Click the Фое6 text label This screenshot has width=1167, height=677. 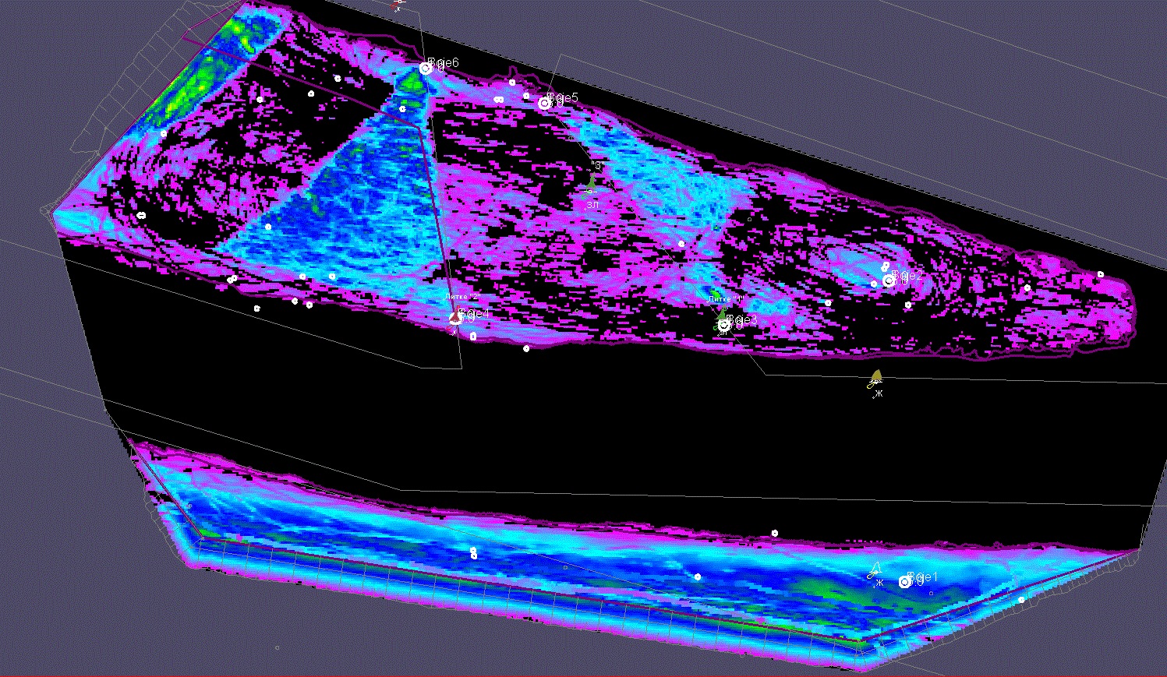(x=444, y=62)
